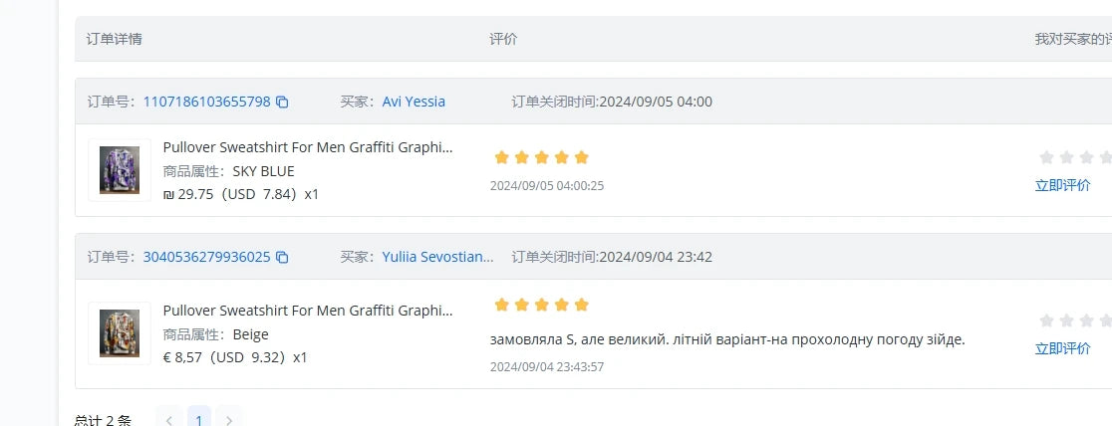The image size is (1112, 426).
Task: Click Ukrainian review text from Yuliia
Action: pyautogui.click(x=727, y=339)
